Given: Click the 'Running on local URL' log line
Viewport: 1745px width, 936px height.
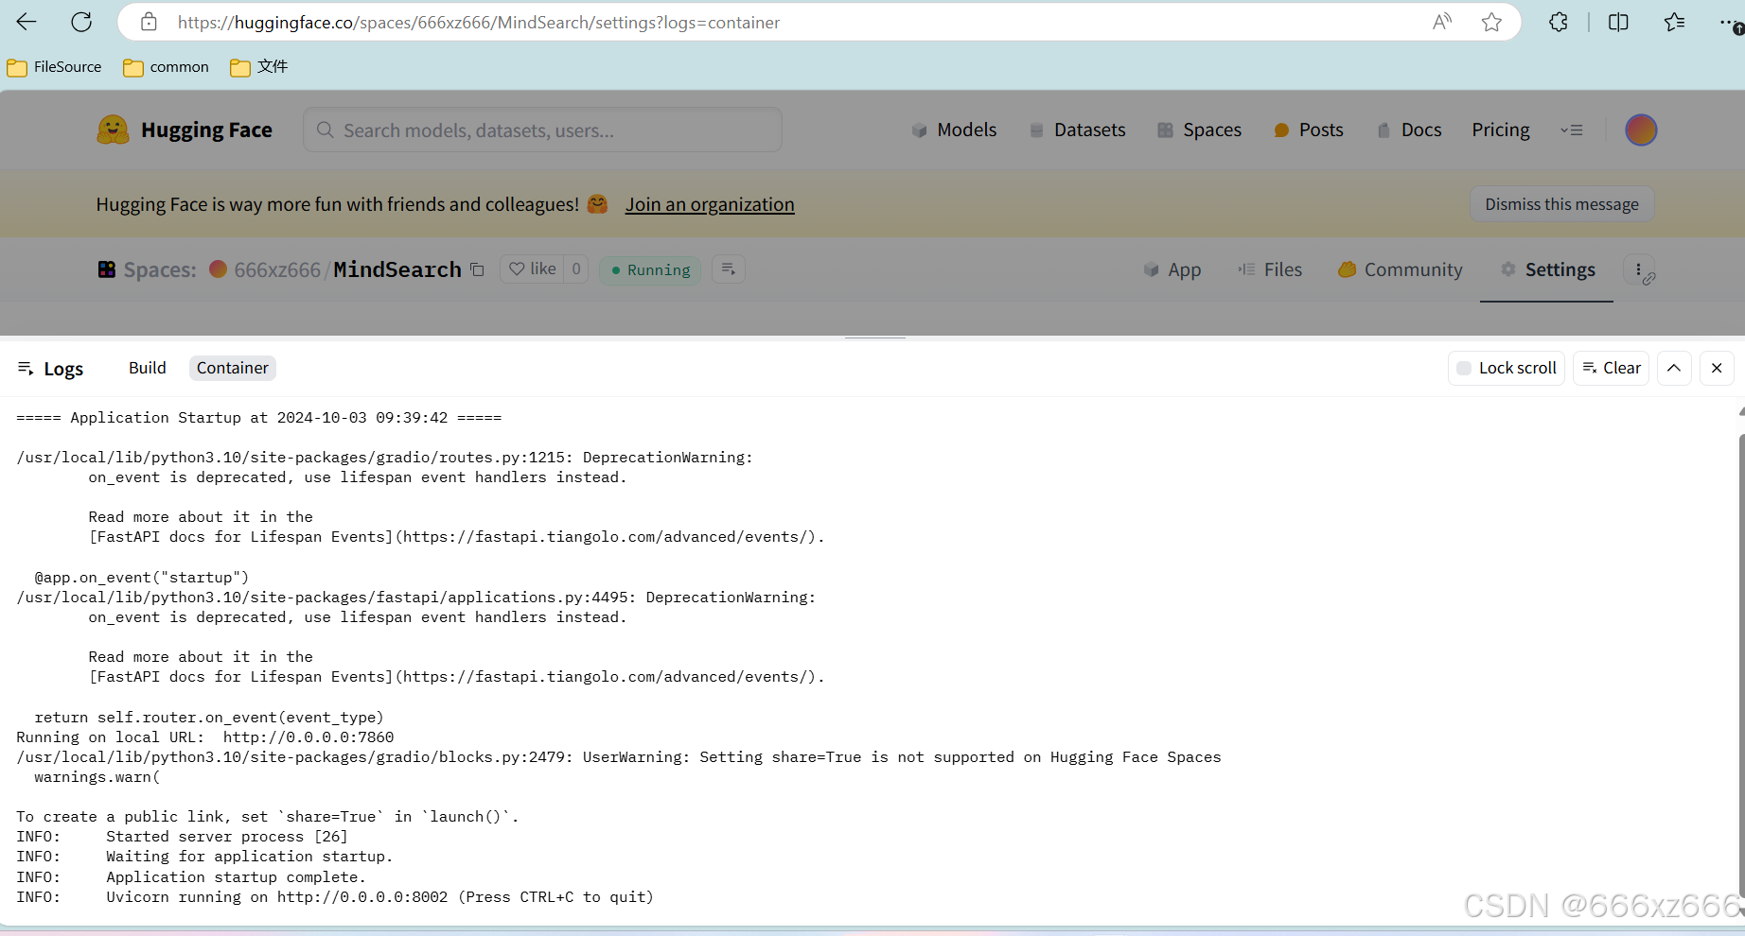Looking at the screenshot, I should [205, 737].
